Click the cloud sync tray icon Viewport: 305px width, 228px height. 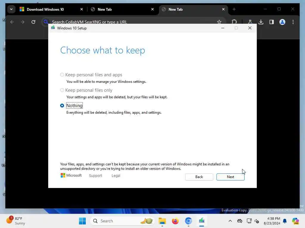pos(240,221)
